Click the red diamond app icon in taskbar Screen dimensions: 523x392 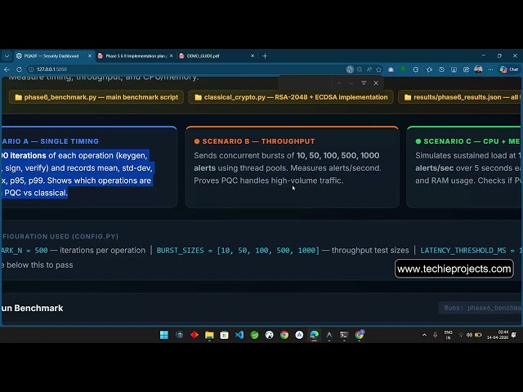(x=194, y=335)
